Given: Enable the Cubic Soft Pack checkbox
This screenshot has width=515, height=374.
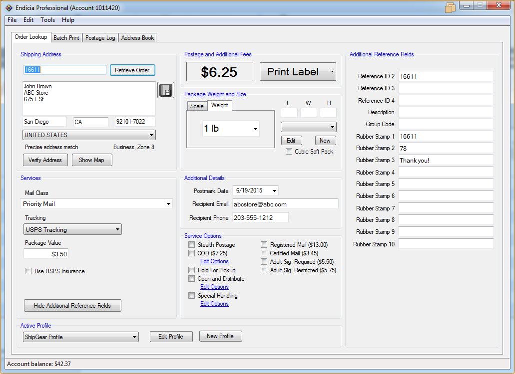Looking at the screenshot, I should pos(289,152).
